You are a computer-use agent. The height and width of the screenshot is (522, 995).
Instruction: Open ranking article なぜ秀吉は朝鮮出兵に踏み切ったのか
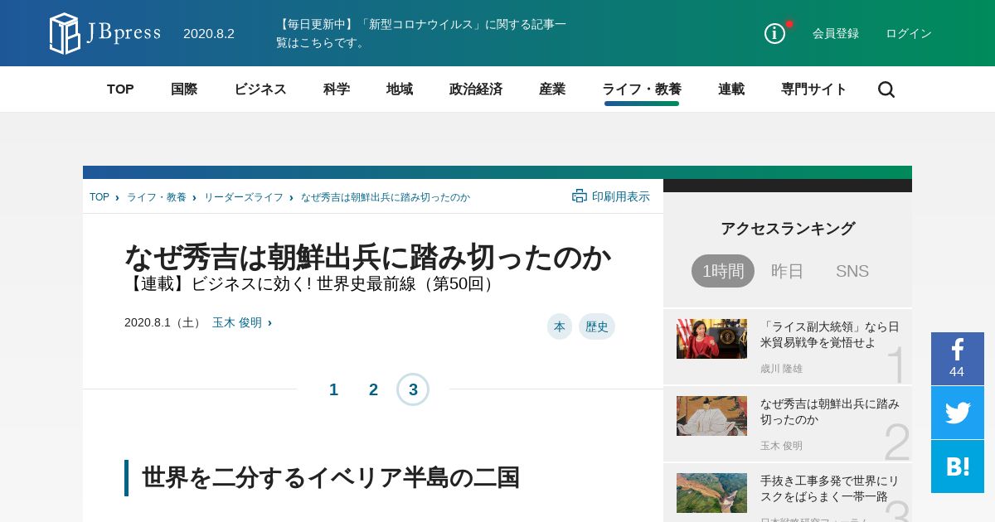[x=830, y=412]
